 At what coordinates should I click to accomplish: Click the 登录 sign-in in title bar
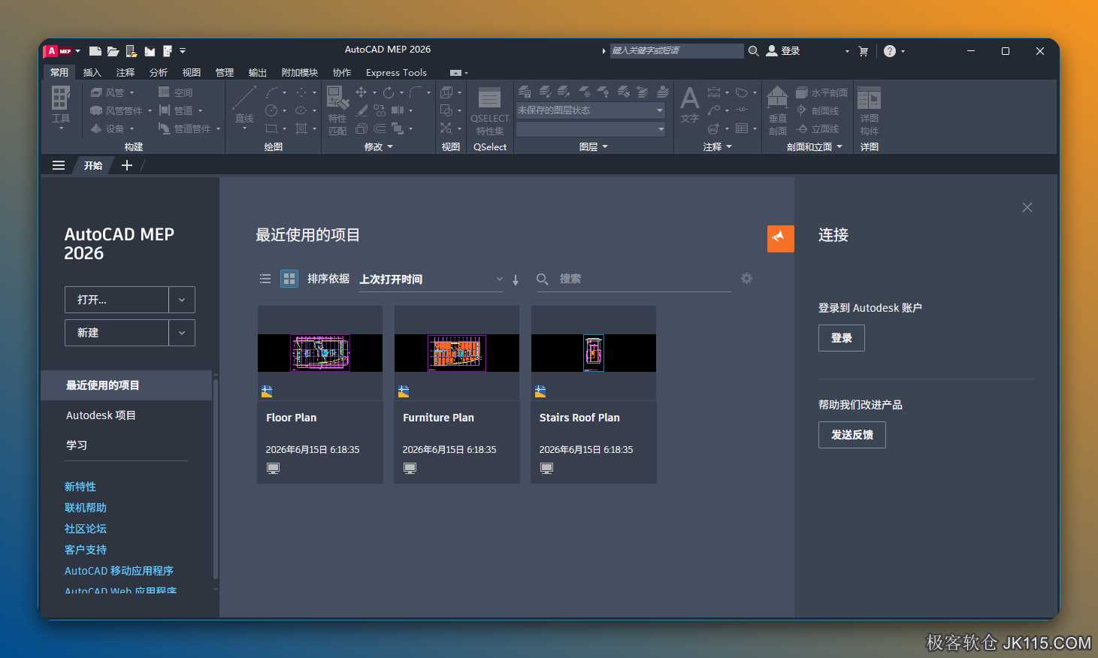pos(783,51)
